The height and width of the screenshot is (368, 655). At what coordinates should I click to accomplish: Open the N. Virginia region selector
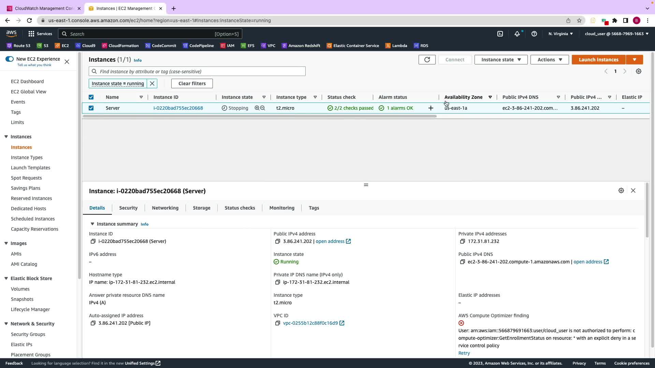click(x=561, y=34)
